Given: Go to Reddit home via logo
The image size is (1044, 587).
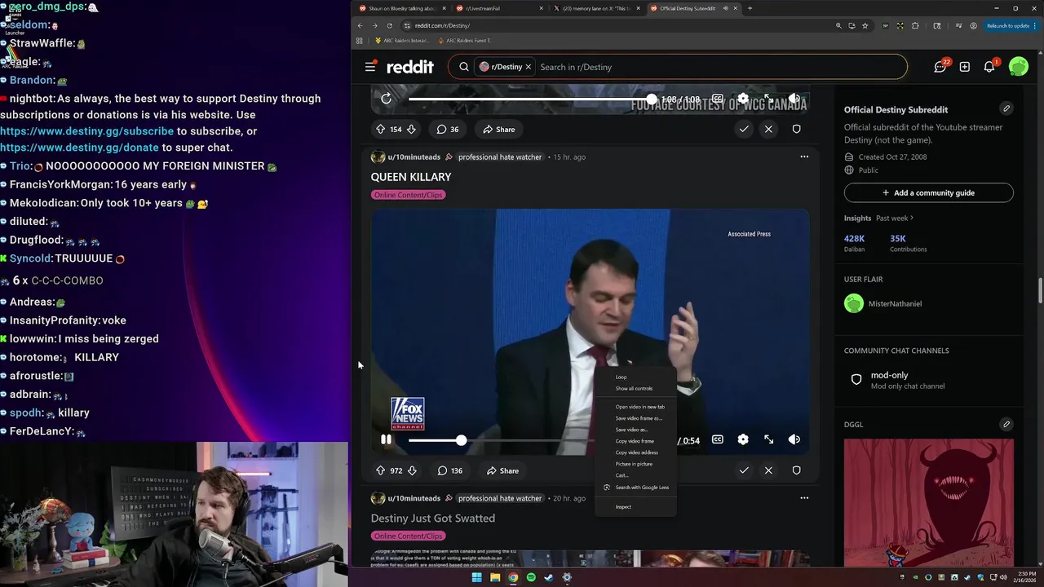Looking at the screenshot, I should pyautogui.click(x=409, y=67).
